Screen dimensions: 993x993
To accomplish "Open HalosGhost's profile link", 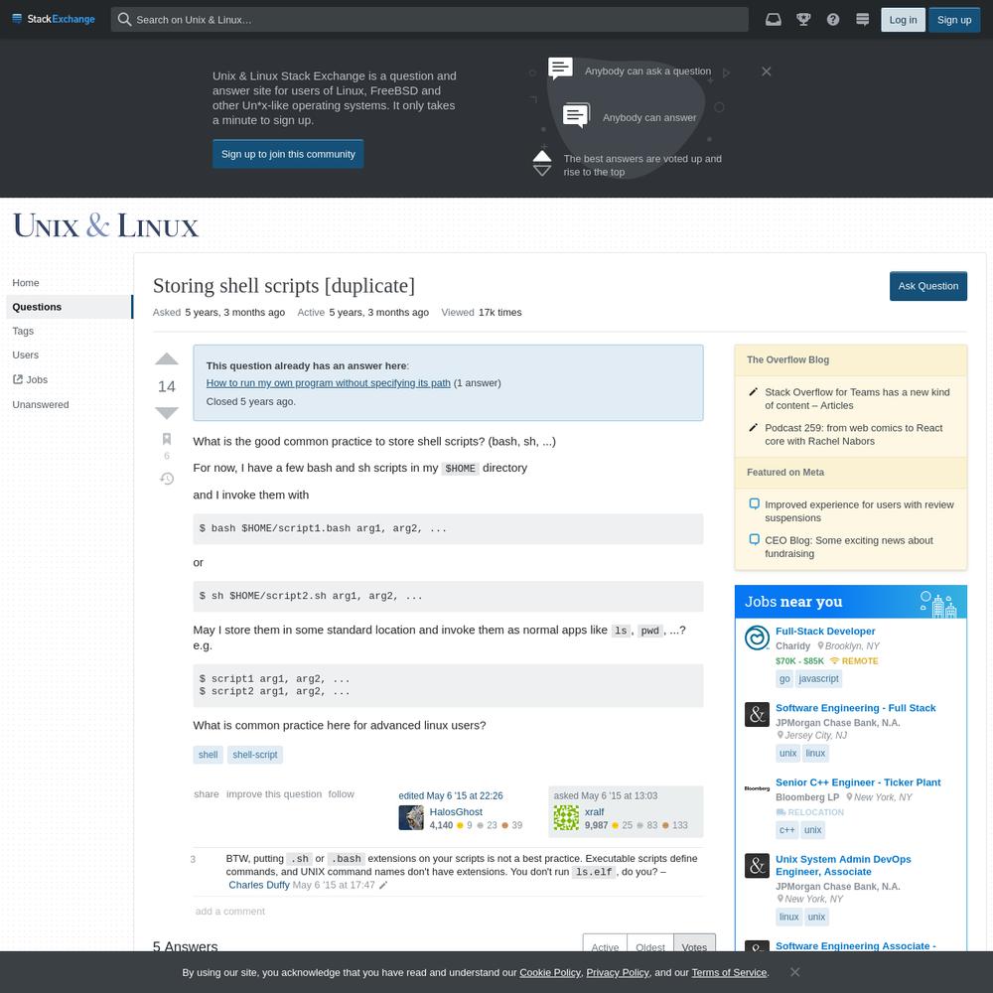I will [456, 812].
